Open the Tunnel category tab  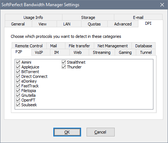[x=146, y=52]
